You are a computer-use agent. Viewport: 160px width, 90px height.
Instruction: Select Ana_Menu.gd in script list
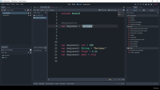tap(40, 15)
